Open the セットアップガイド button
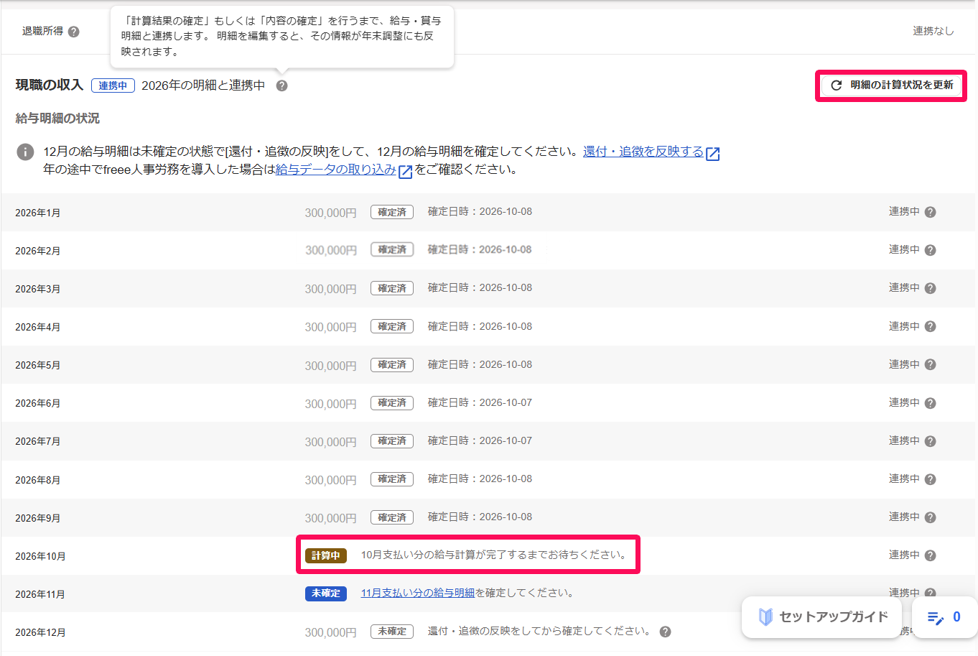The width and height of the screenshot is (978, 656). [823, 617]
